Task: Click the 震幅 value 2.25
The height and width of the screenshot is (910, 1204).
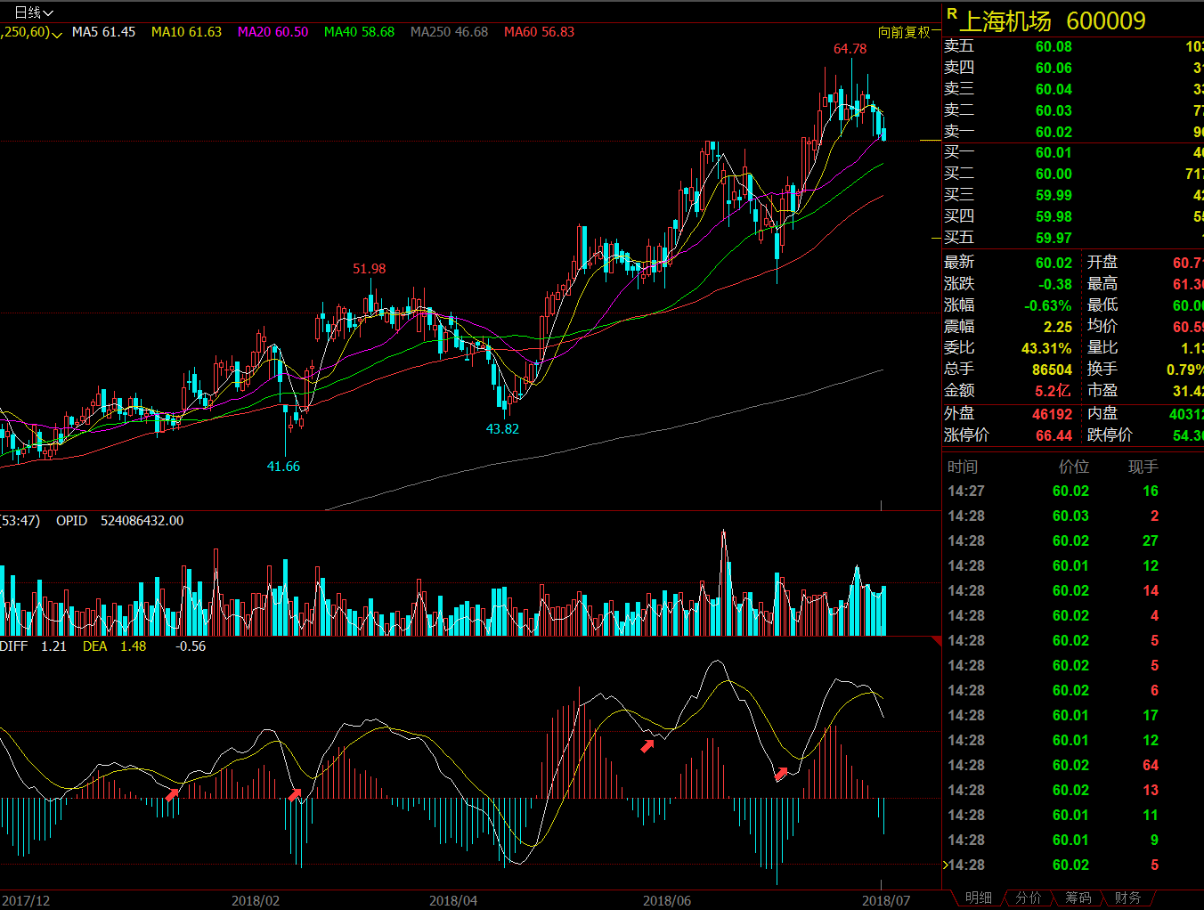Action: click(1058, 327)
